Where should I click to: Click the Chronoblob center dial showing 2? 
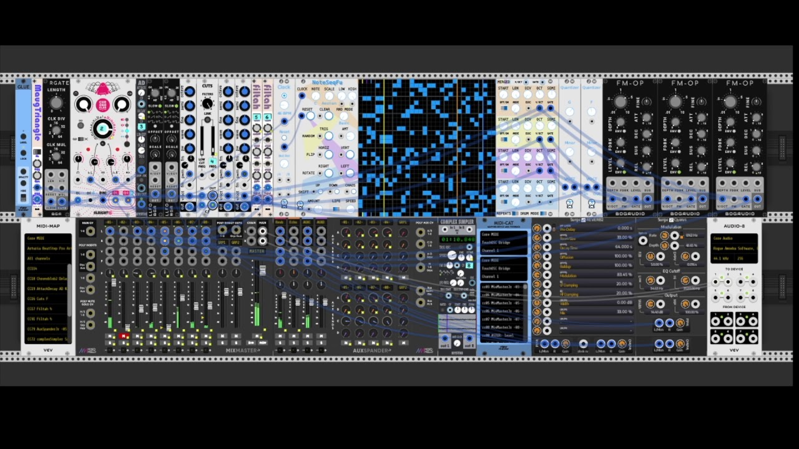pos(103,128)
